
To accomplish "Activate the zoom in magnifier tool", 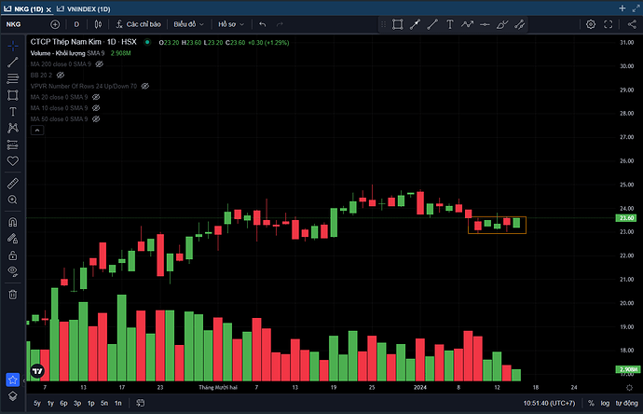I will (x=13, y=200).
